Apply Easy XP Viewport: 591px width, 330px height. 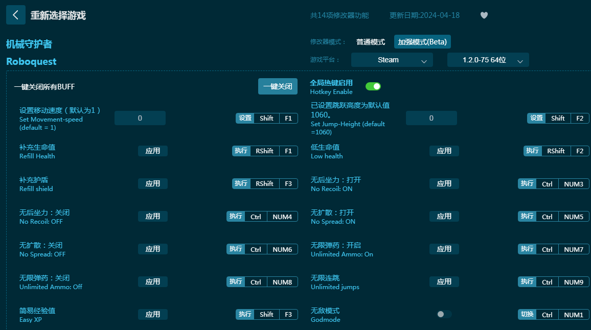(x=153, y=315)
